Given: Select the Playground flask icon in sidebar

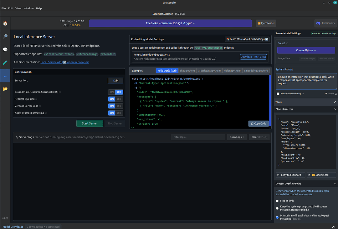Looking at the screenshot, I should coord(5,62).
